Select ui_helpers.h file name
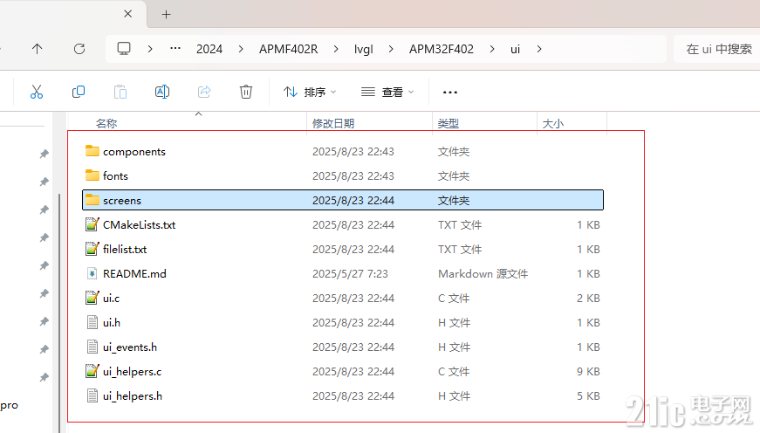The height and width of the screenshot is (433, 760). click(133, 396)
